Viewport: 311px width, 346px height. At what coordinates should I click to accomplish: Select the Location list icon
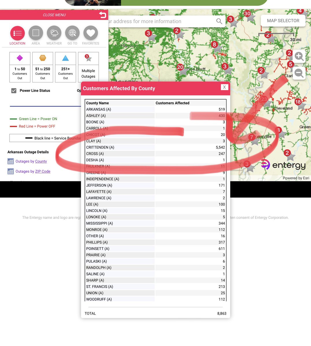(x=17, y=33)
